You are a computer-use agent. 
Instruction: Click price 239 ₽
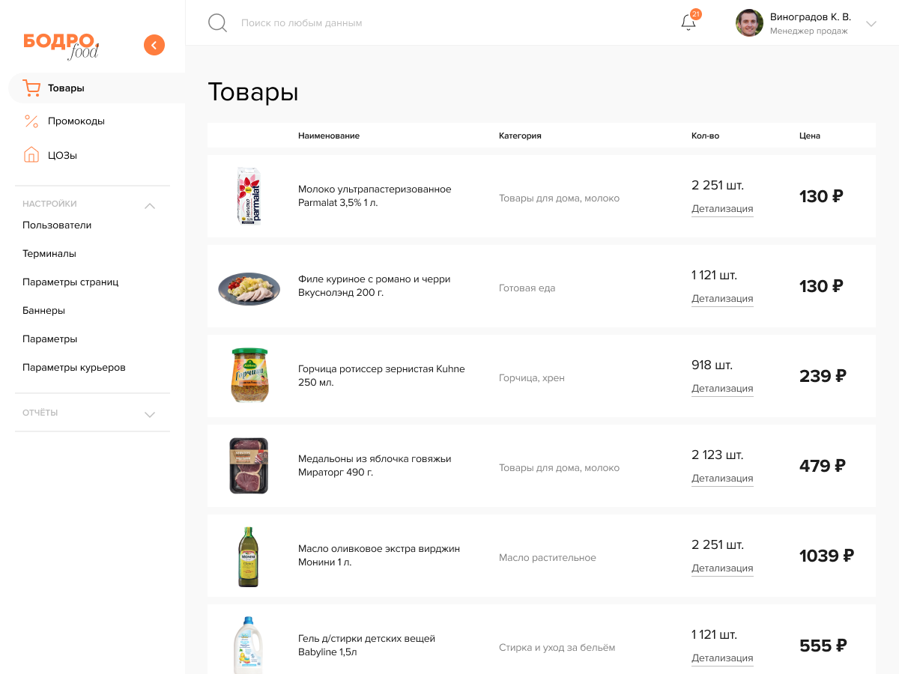823,376
